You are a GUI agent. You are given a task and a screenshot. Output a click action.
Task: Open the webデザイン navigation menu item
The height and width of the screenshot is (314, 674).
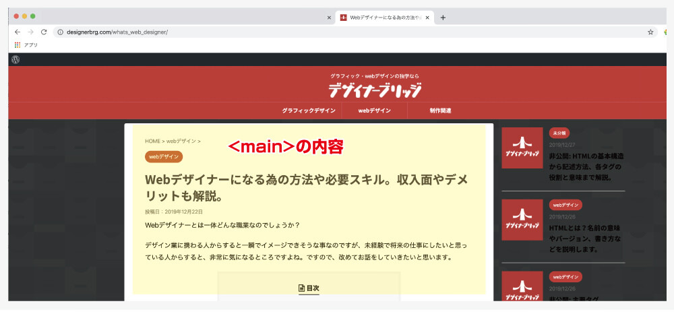click(x=374, y=111)
